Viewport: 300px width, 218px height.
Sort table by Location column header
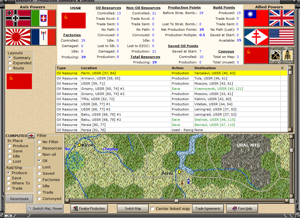click(125, 68)
